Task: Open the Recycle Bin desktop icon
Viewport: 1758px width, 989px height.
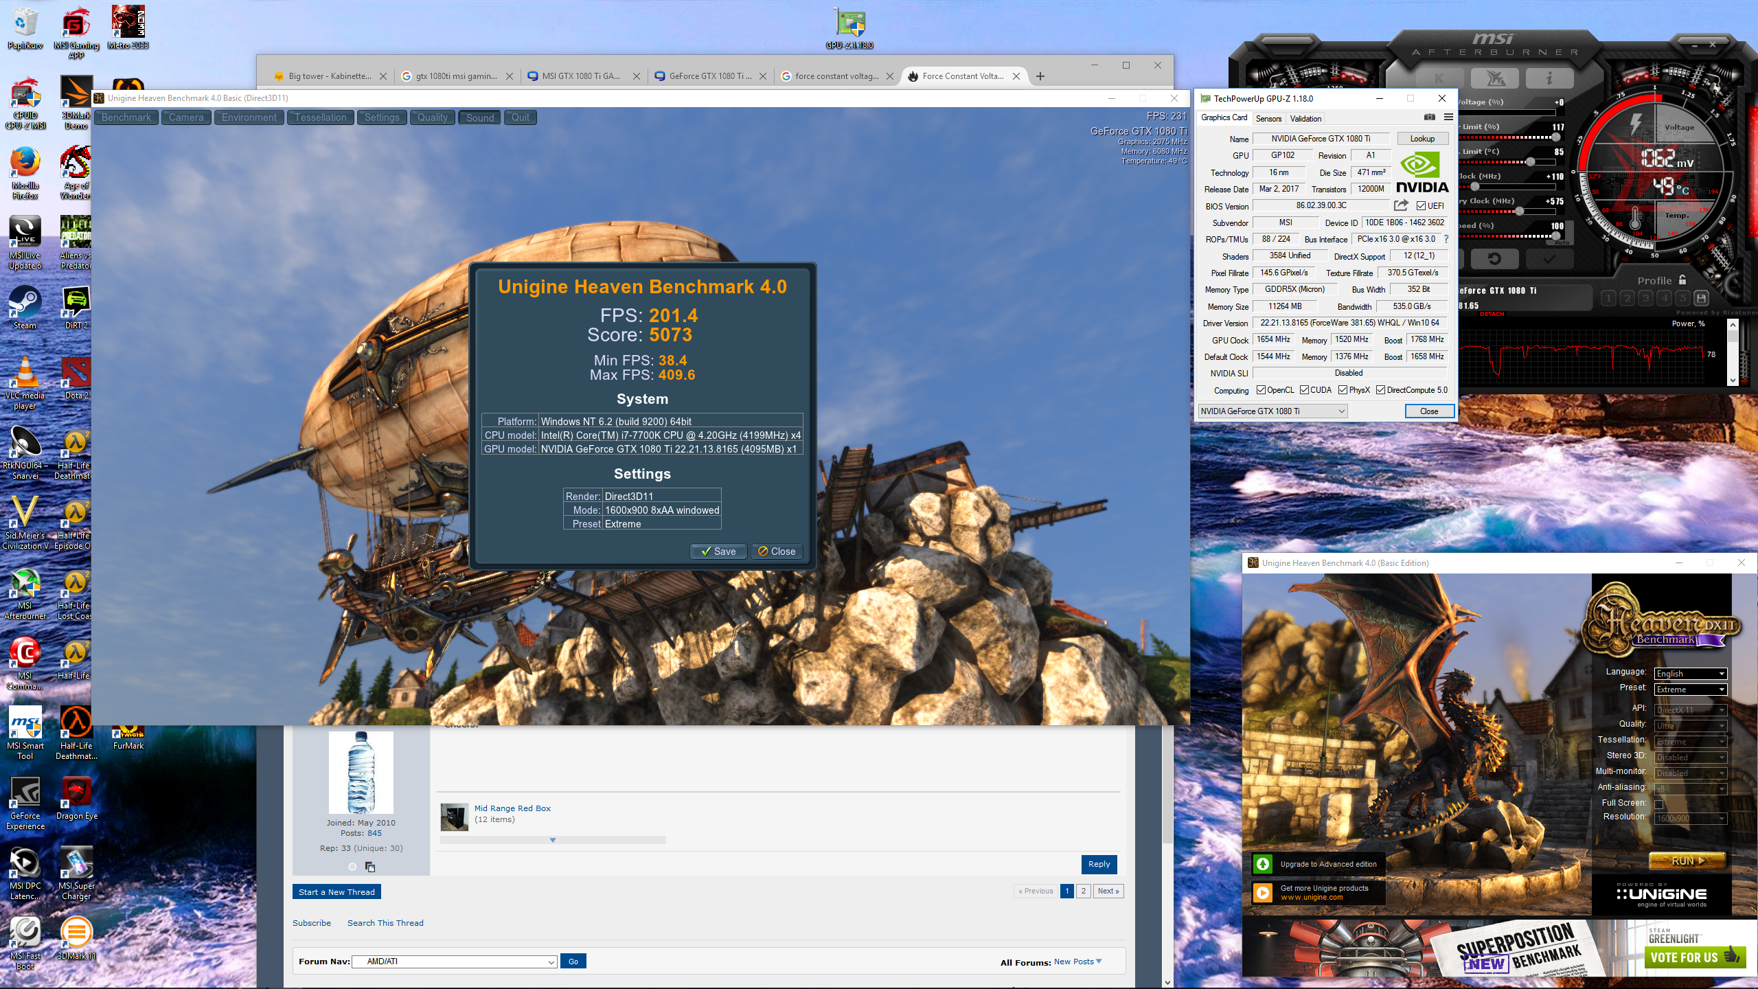Action: coord(25,29)
